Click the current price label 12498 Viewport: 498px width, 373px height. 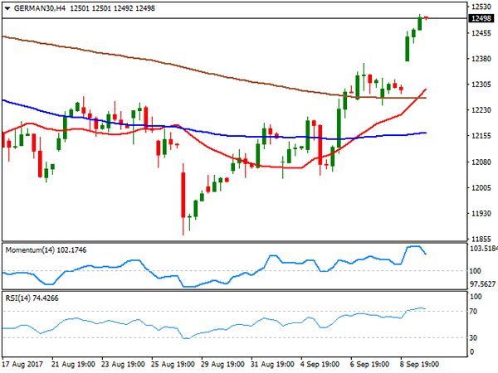481,18
